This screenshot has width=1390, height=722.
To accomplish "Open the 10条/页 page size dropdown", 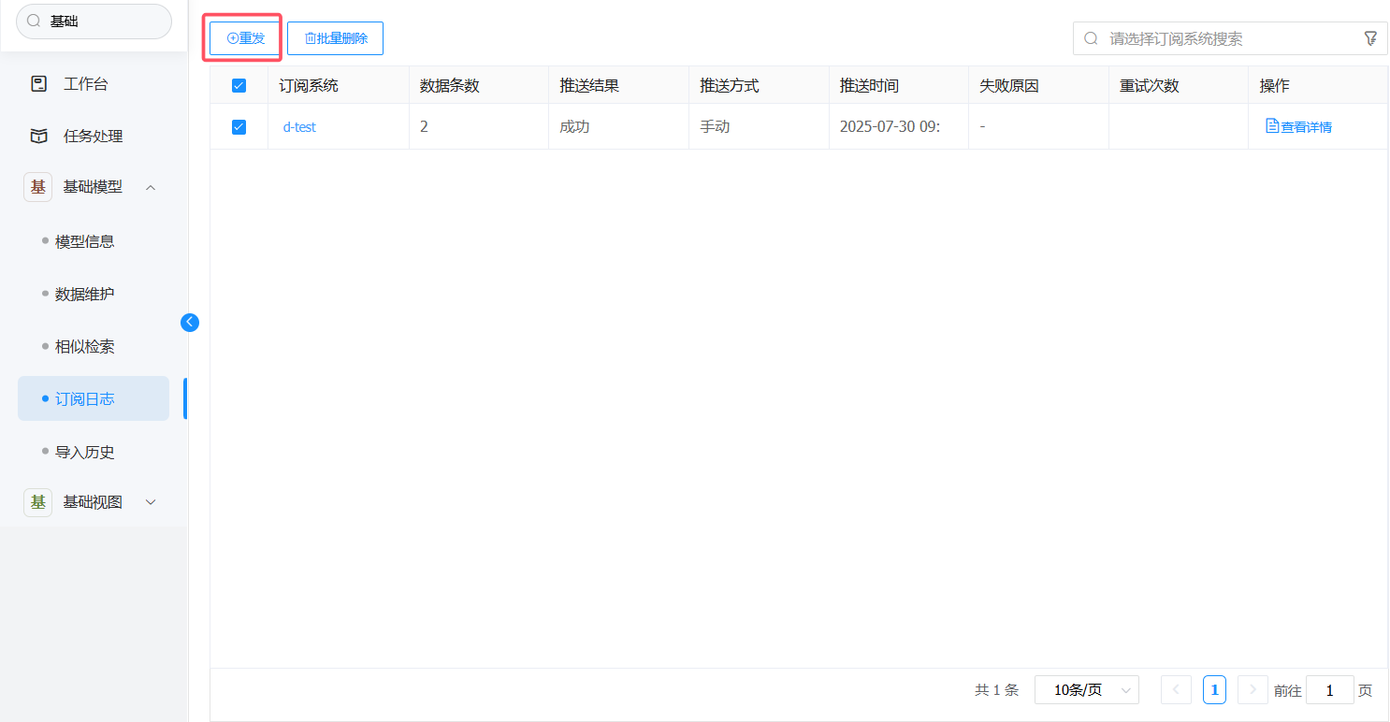I will (1086, 690).
